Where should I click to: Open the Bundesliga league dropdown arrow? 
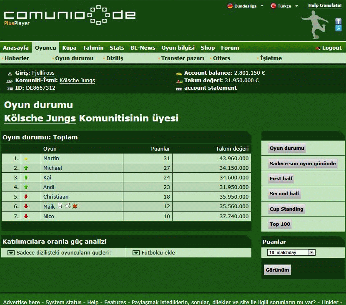point(262,6)
